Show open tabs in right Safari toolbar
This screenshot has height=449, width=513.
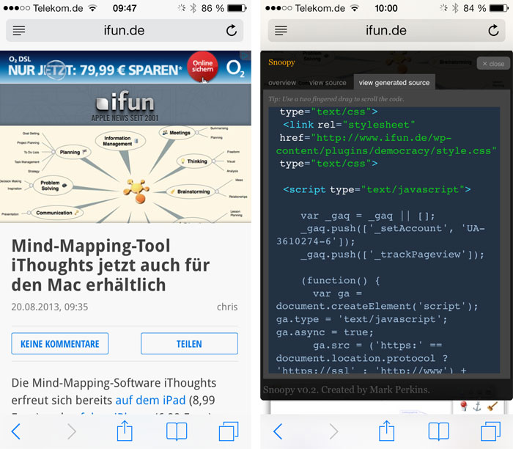click(490, 431)
